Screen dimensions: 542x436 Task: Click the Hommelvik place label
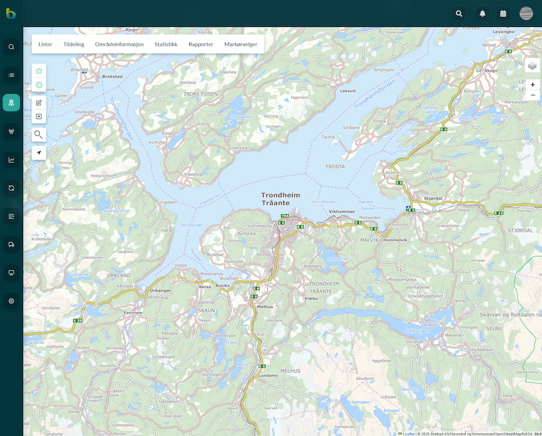click(x=395, y=240)
